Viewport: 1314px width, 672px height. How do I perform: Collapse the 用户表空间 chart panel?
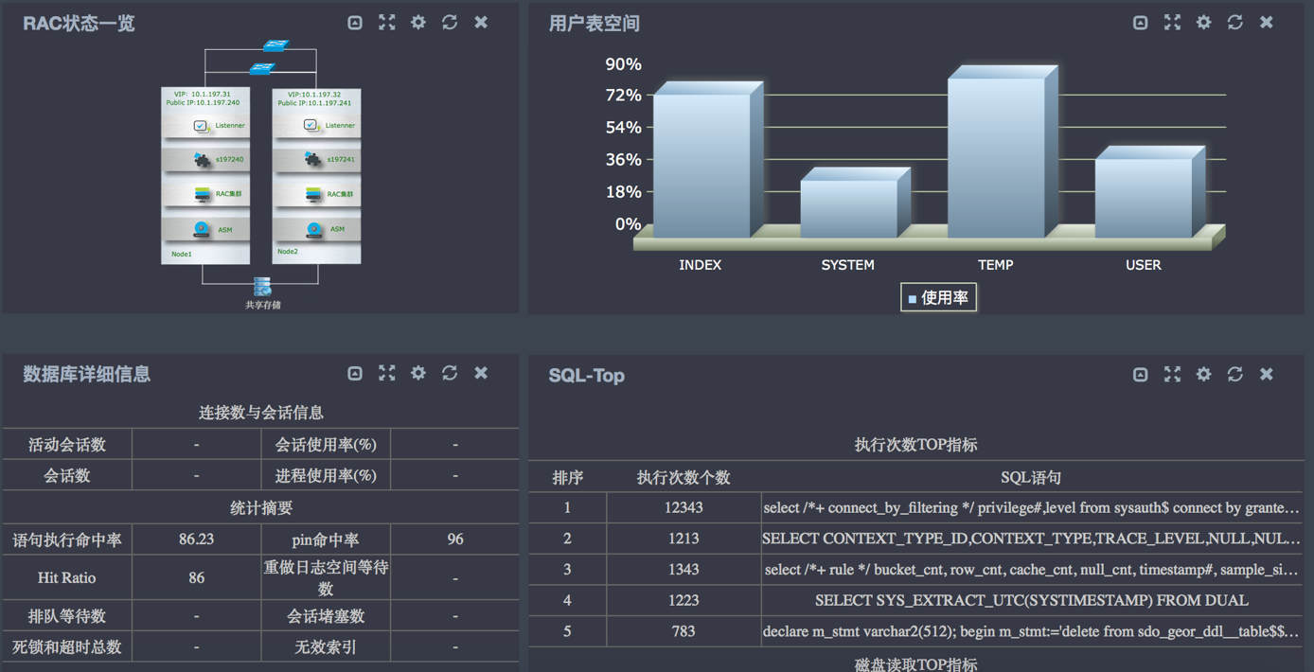pos(1141,22)
